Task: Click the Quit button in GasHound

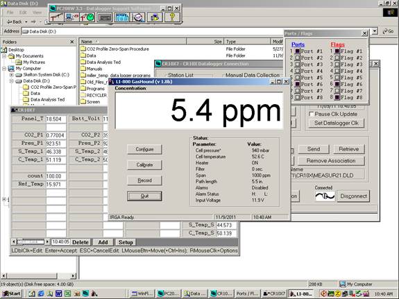Action: point(144,196)
